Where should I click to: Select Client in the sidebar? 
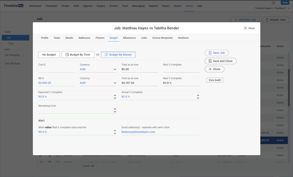[8, 32]
